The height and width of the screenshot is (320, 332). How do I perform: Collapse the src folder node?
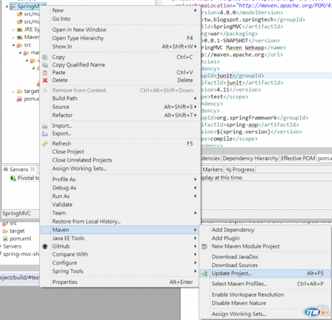click(13, 45)
